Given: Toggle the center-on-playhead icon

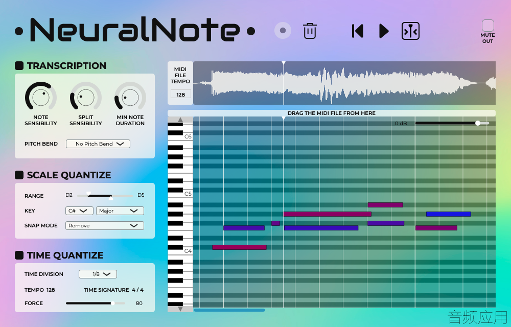Looking at the screenshot, I should point(410,31).
